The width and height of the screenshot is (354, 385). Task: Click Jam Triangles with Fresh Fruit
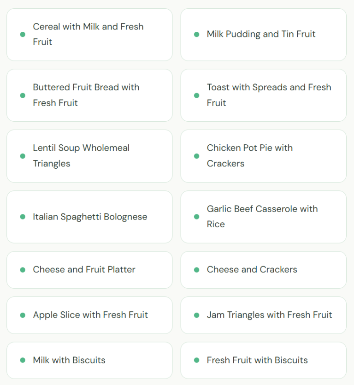click(x=269, y=315)
